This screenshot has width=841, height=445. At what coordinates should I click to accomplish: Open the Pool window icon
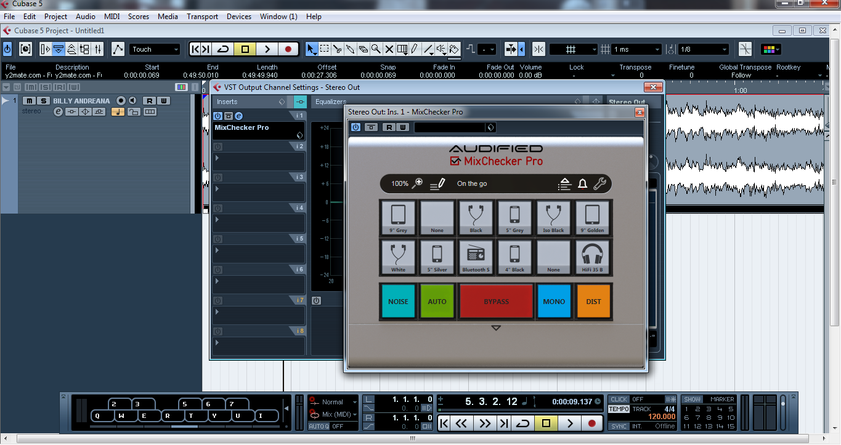tap(84, 49)
